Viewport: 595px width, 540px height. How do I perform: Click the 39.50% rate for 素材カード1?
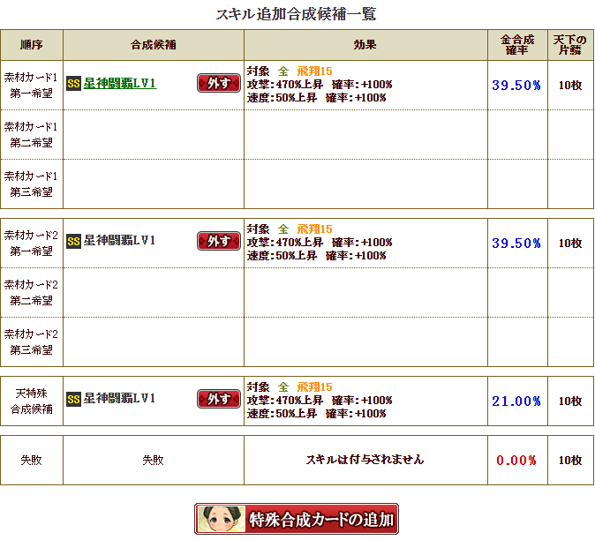tap(516, 86)
